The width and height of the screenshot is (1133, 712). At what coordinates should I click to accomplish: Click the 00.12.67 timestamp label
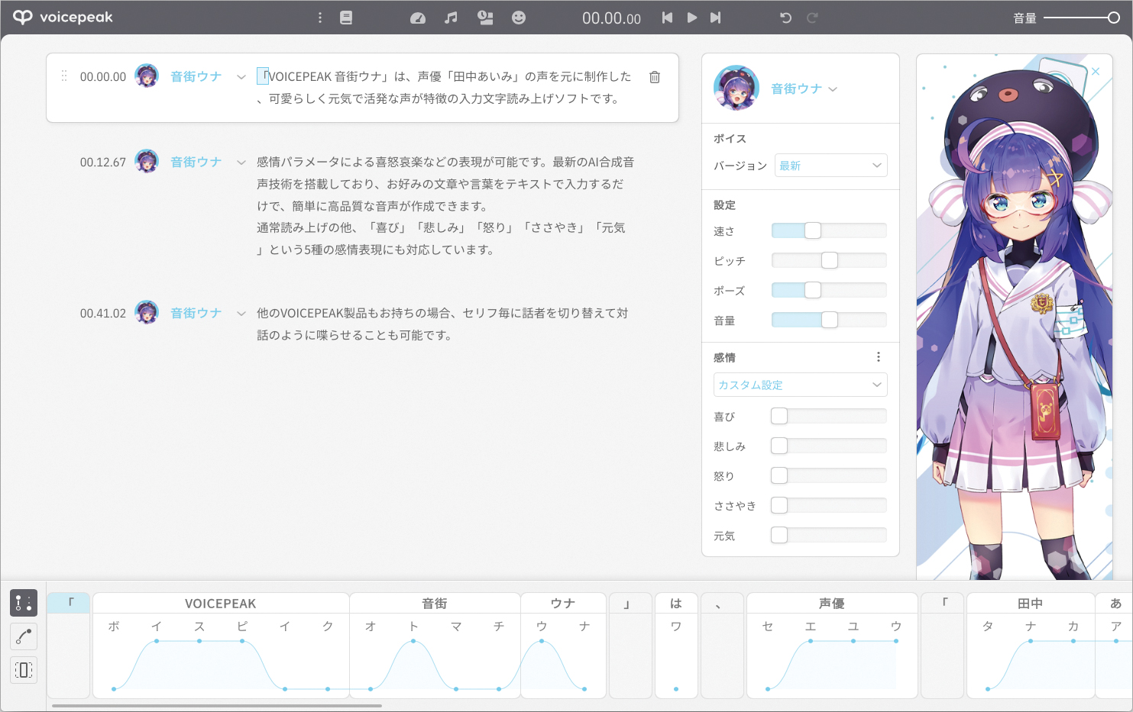click(x=103, y=162)
